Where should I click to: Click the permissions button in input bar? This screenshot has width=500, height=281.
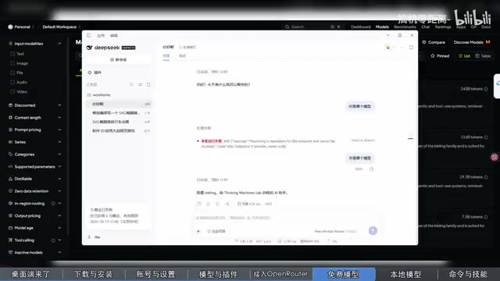click(x=216, y=231)
